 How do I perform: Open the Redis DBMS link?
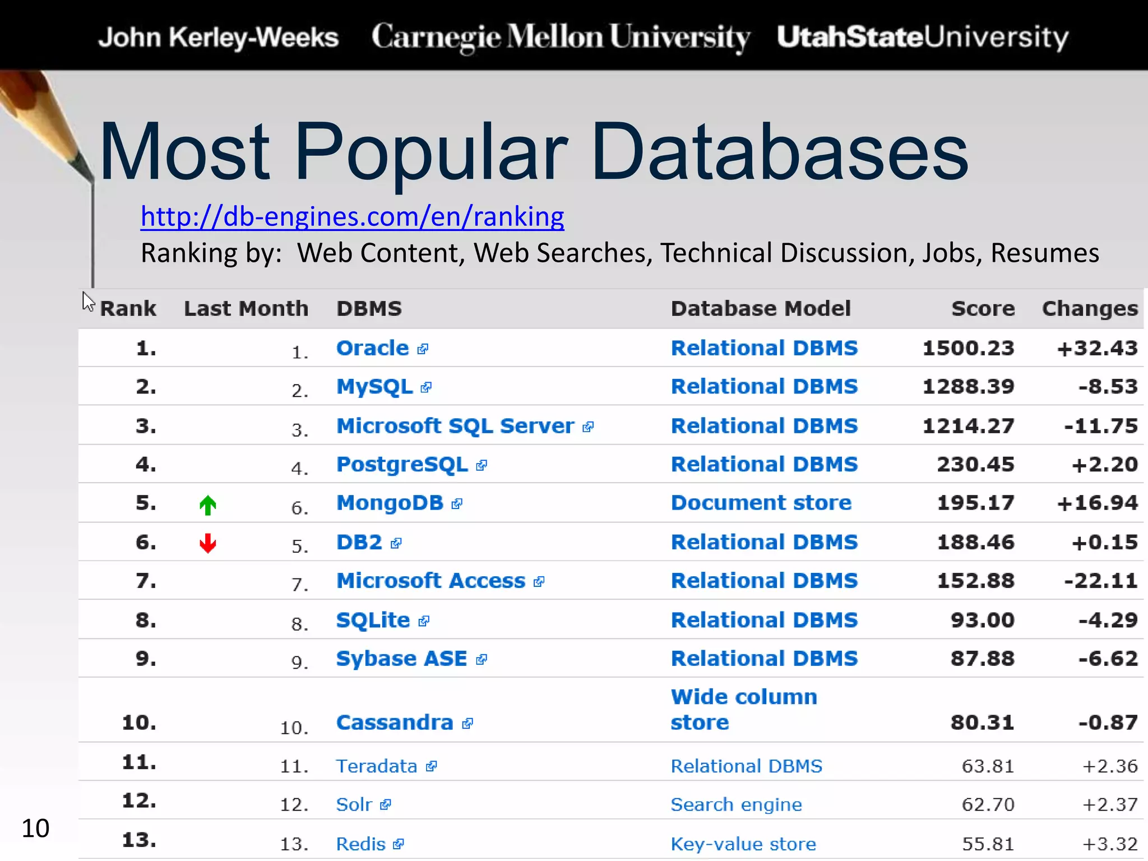[360, 844]
